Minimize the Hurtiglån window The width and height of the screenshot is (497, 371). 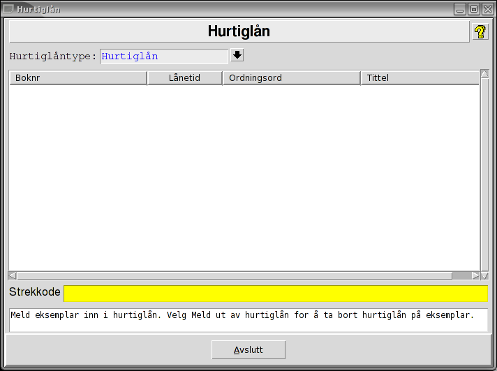click(459, 9)
